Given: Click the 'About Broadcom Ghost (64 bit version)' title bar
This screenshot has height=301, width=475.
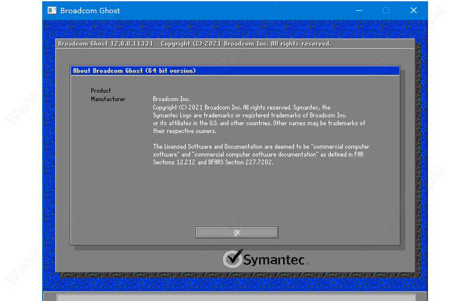Looking at the screenshot, I should [235, 70].
